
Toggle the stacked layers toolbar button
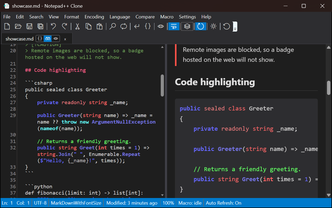(187, 26)
